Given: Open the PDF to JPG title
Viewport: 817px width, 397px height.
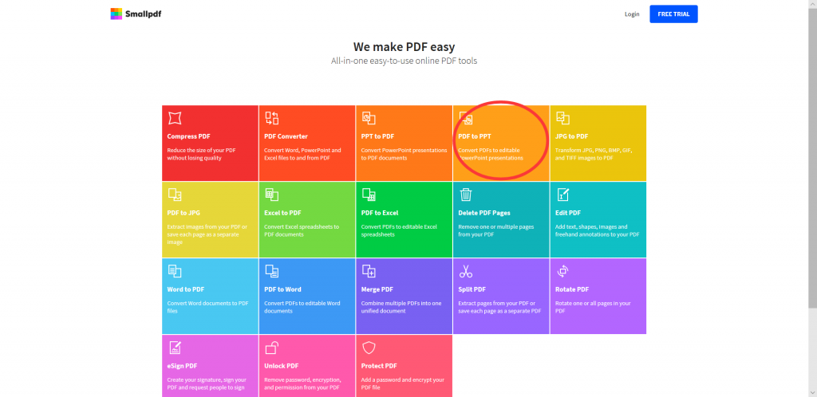Looking at the screenshot, I should 184,214.
